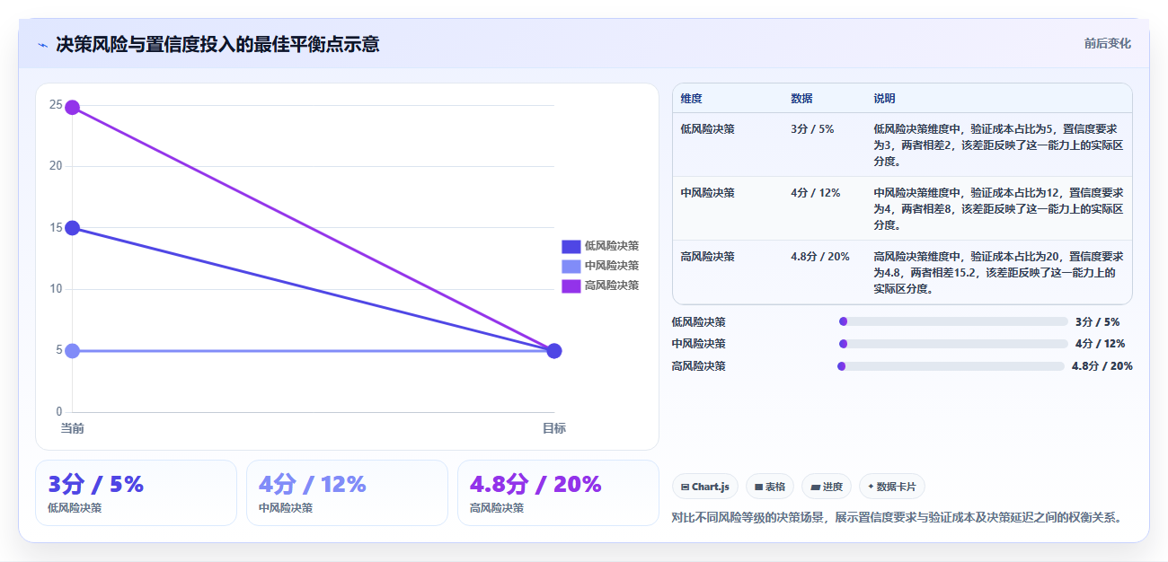The height and width of the screenshot is (562, 1168).
Task: Click 3分 / 5% value after the progress bar
Action: [1097, 321]
